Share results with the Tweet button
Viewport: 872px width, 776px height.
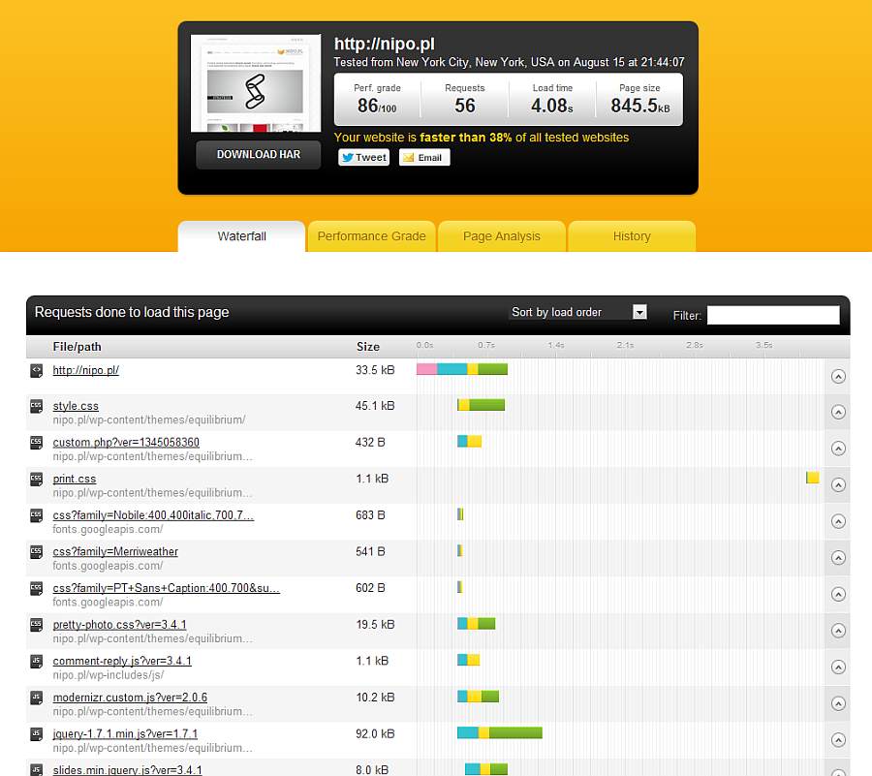(363, 157)
